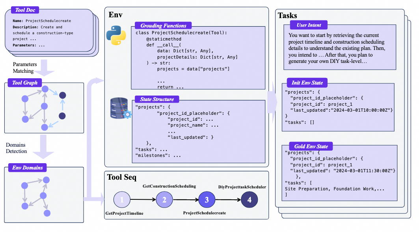Click 'Site Preparation, Foundation Work' text

tap(330, 189)
